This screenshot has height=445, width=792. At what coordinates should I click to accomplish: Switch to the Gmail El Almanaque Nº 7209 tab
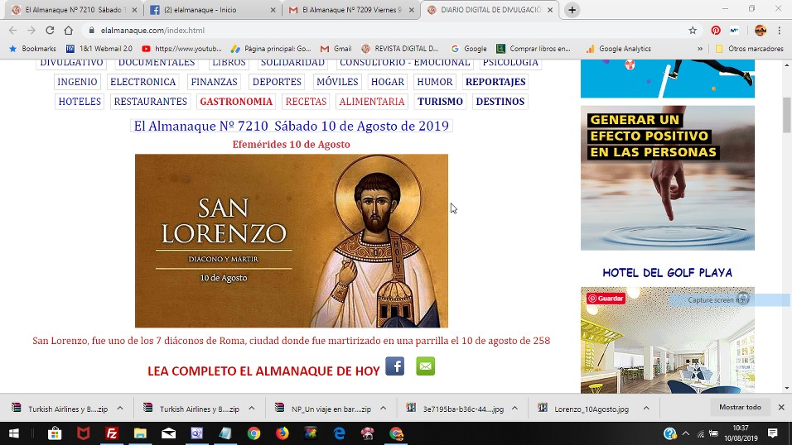point(351,10)
